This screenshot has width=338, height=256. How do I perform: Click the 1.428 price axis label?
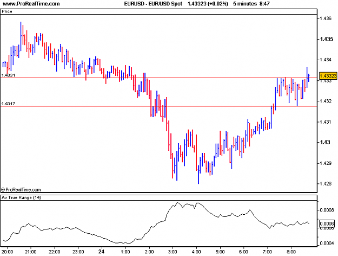coord(326,183)
